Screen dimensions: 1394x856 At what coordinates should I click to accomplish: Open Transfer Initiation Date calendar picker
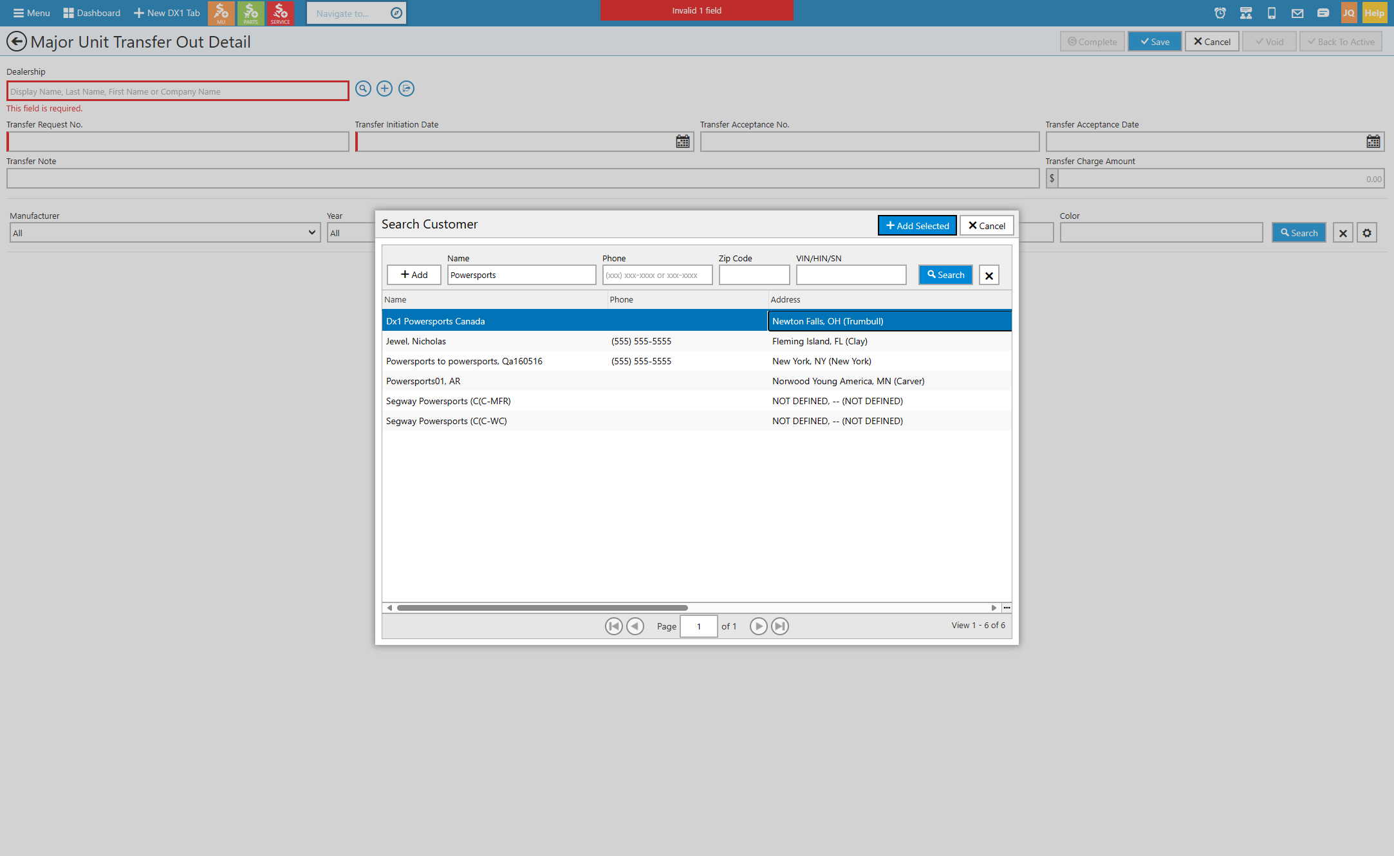pos(683,142)
